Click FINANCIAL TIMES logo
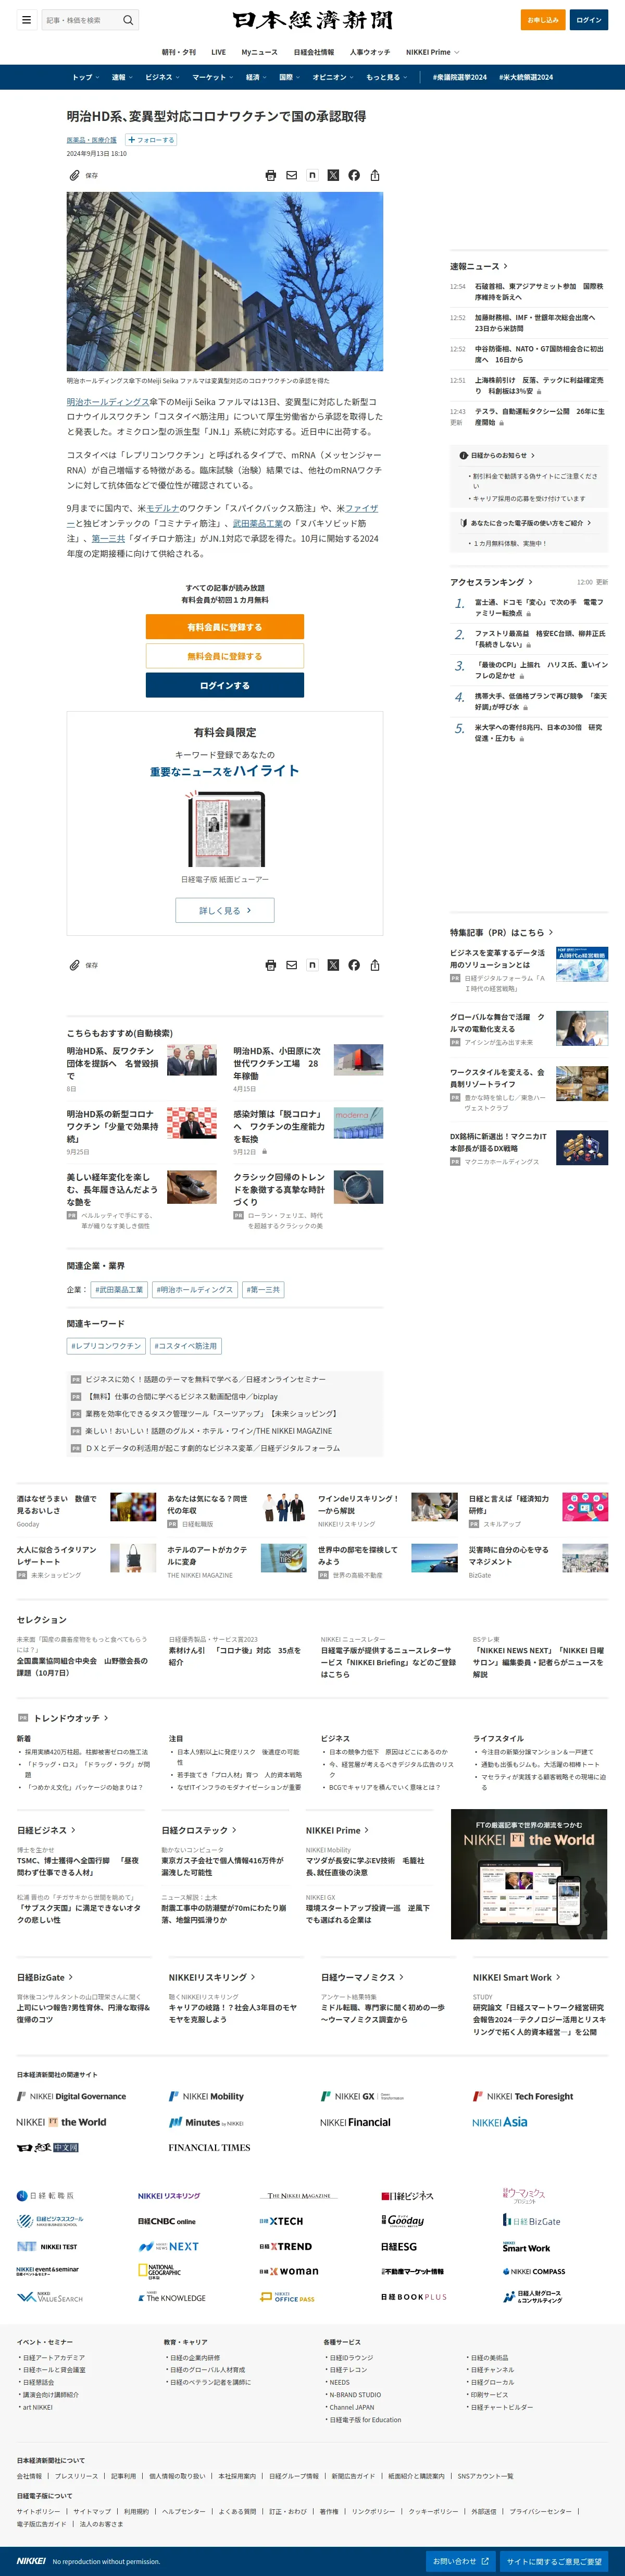The image size is (625, 2576). [209, 2147]
